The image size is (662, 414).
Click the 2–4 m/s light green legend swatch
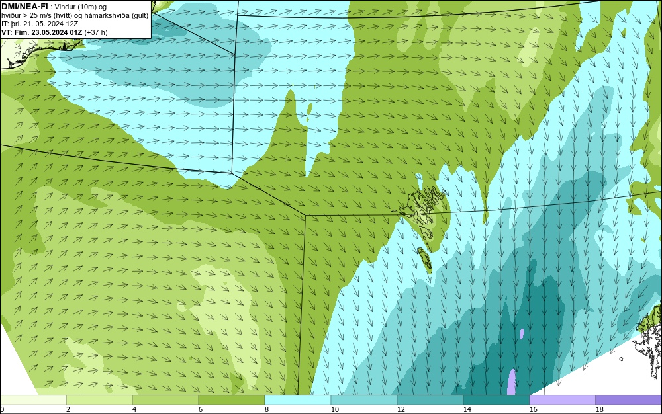point(99,399)
